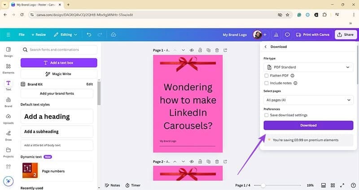
Task: Lock Page 1
Action: pyautogui.click(x=200, y=50)
